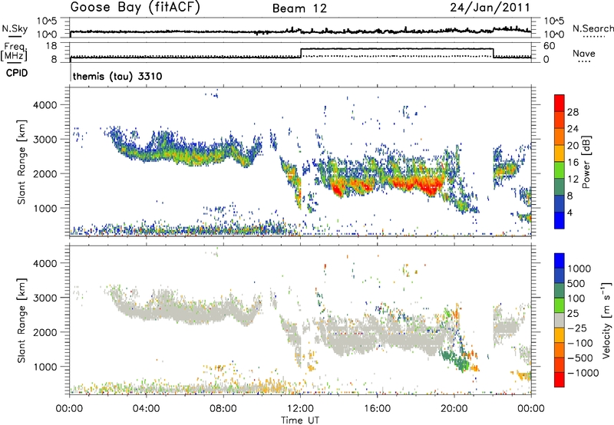Viewport: 614px width, 425px height.
Task: Select the date "24/Jan/2011"
Action: 490,8
